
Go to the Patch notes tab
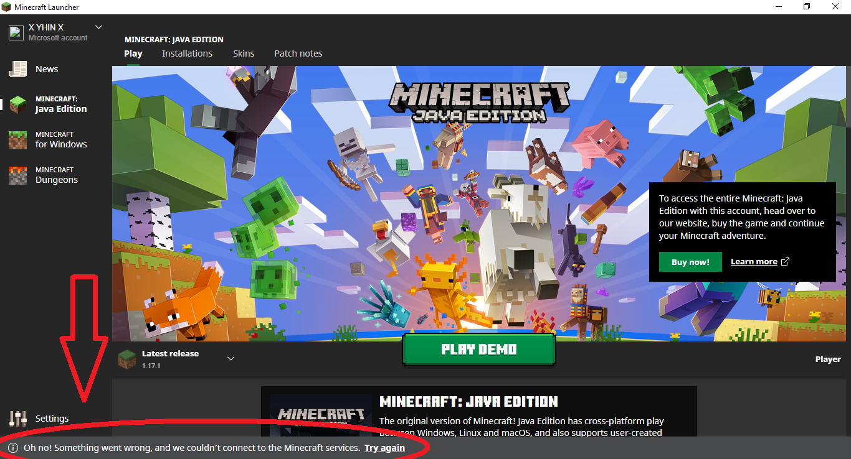click(298, 53)
